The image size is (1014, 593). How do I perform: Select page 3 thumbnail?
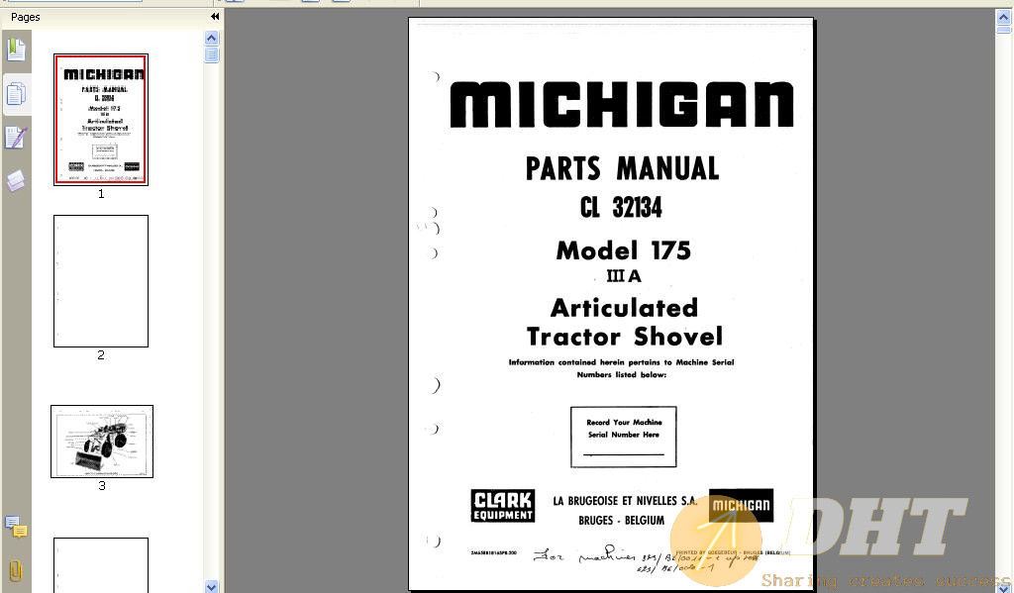[x=102, y=442]
